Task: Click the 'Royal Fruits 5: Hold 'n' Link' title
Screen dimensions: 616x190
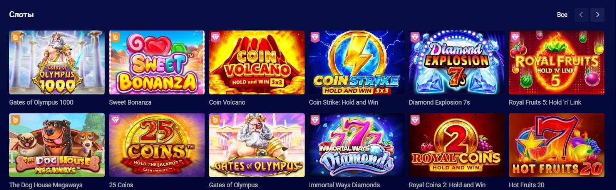Action: click(x=545, y=102)
